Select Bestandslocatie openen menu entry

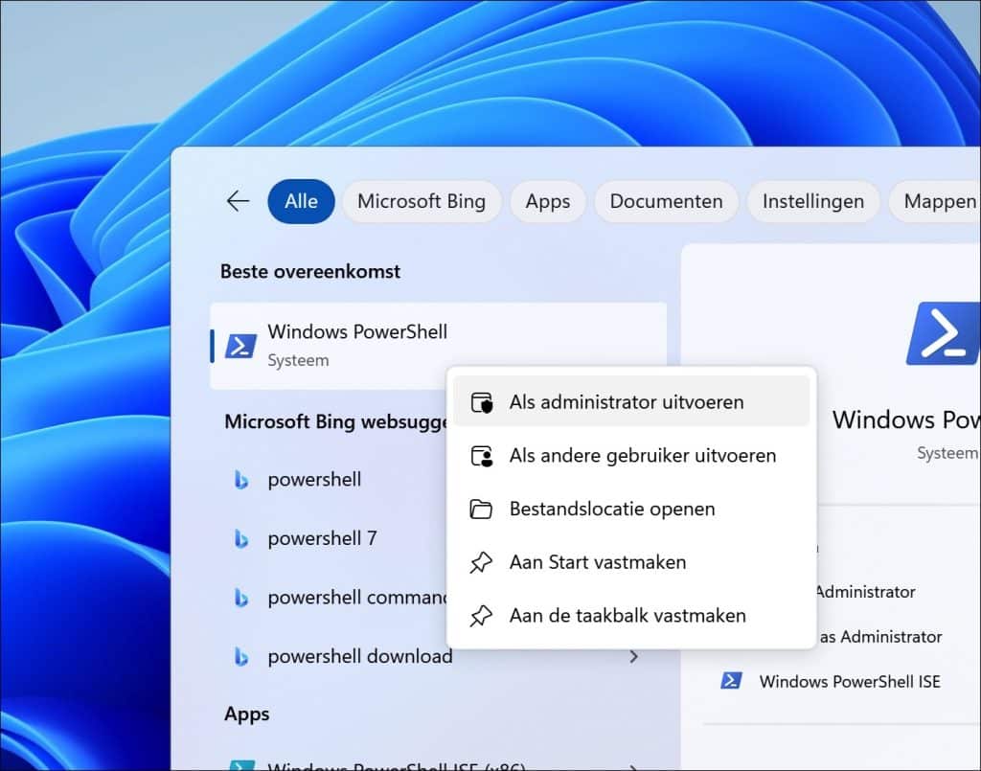tap(630, 509)
